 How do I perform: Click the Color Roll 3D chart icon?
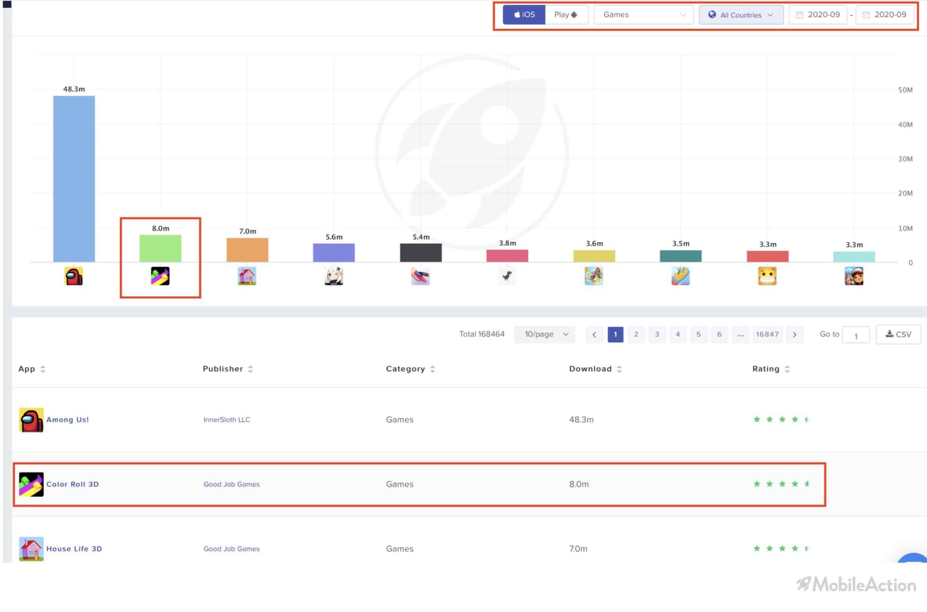point(160,276)
